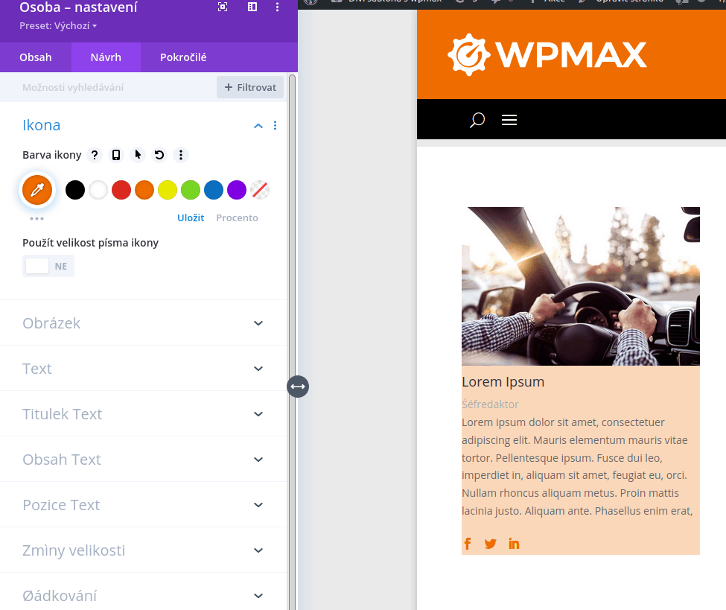Open the Osoba settings three-dot menu

coord(277,7)
